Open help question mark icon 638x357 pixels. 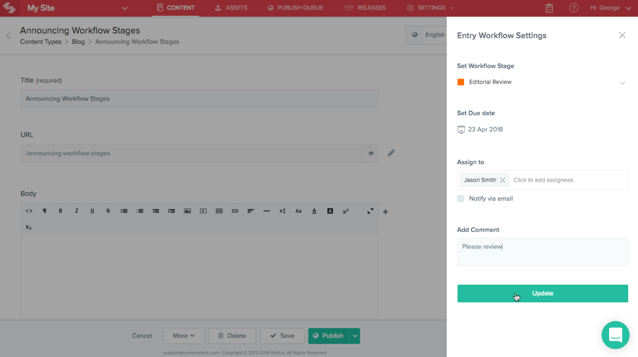[x=574, y=8]
